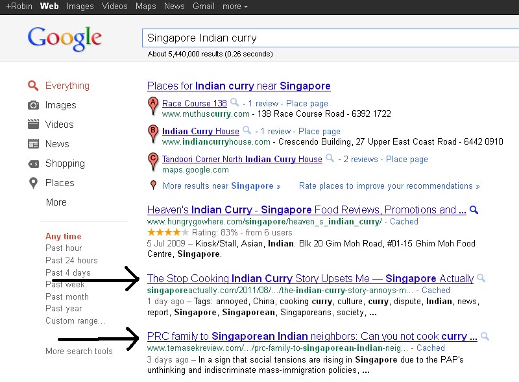
Task: Click More results near Singapore link
Action: (x=221, y=185)
